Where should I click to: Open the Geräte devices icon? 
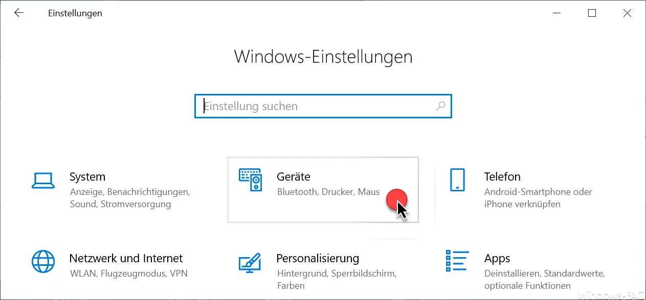tap(250, 180)
